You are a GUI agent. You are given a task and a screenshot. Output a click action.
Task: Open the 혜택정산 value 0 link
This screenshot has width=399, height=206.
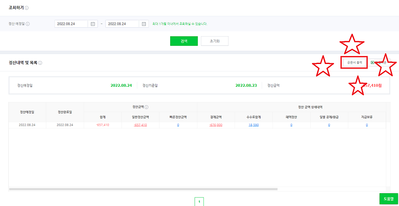coord(291,125)
